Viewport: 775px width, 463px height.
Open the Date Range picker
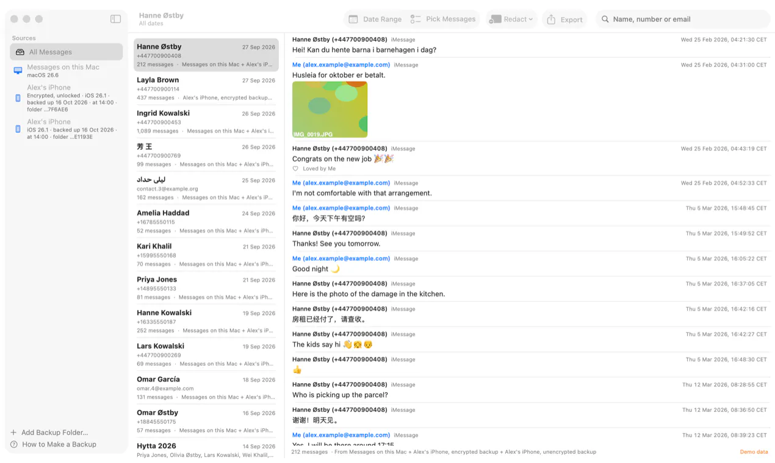[x=375, y=19]
